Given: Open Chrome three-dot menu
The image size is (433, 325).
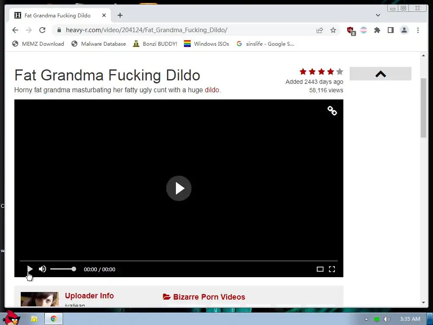Looking at the screenshot, I should (x=418, y=30).
